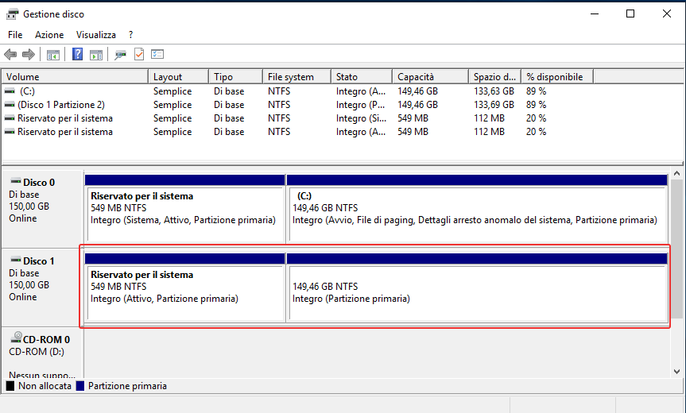The height and width of the screenshot is (413, 686).
Task: Open the Visualizza menu
Action: tap(96, 35)
